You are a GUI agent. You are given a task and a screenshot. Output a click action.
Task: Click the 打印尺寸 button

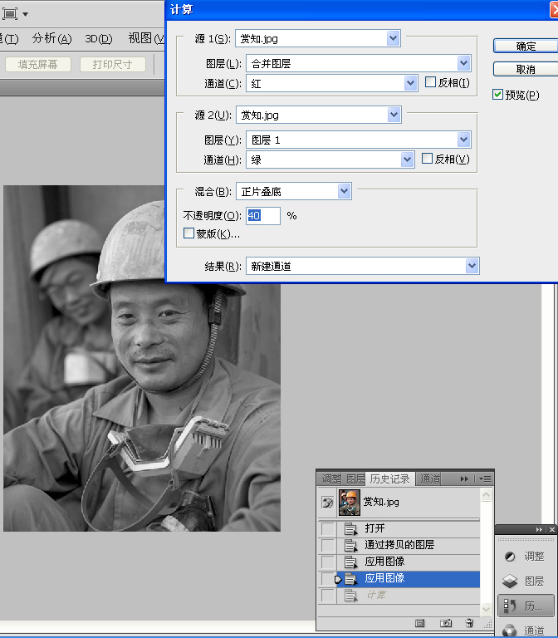click(112, 64)
